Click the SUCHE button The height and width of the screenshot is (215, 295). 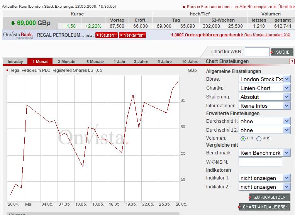pyautogui.click(x=282, y=52)
